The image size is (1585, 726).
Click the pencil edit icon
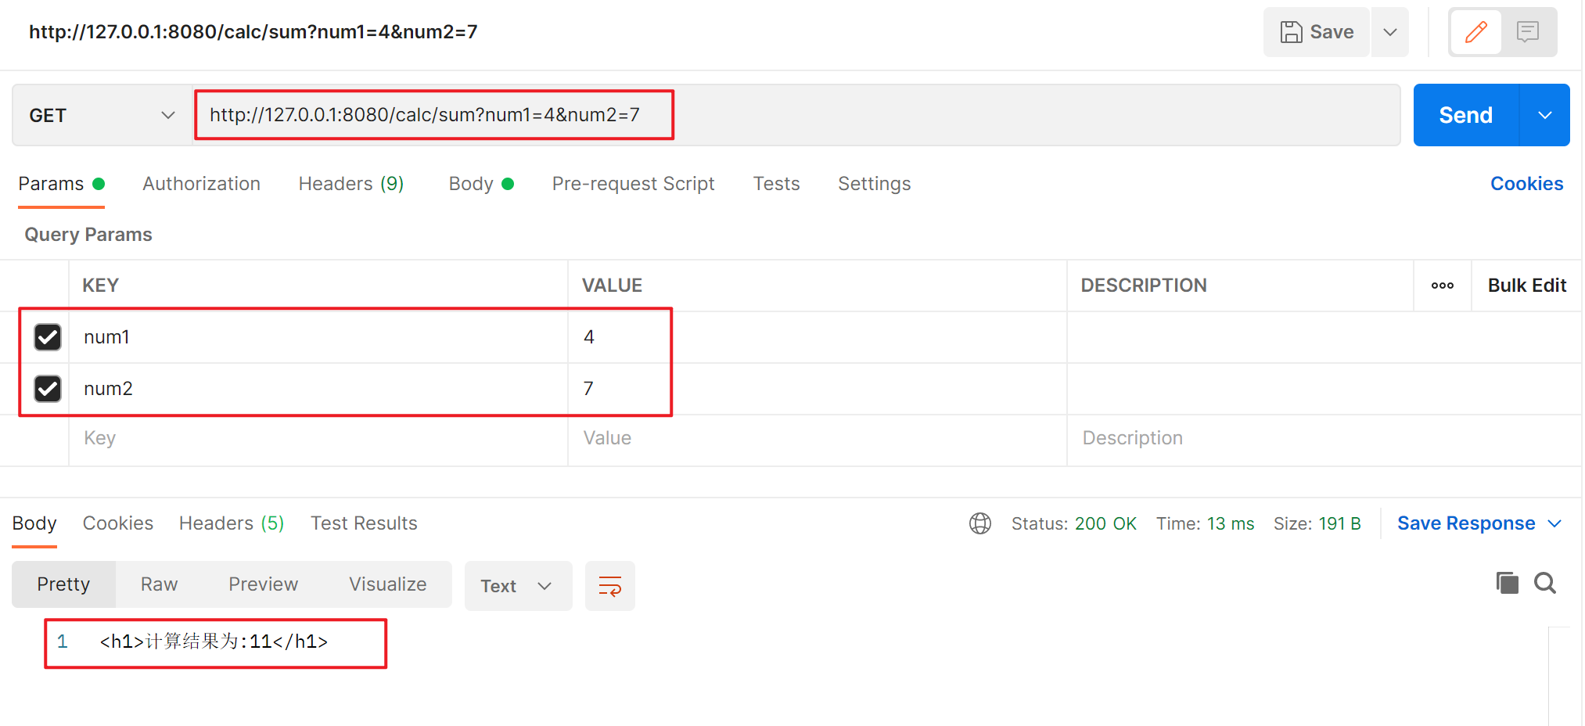(1475, 32)
